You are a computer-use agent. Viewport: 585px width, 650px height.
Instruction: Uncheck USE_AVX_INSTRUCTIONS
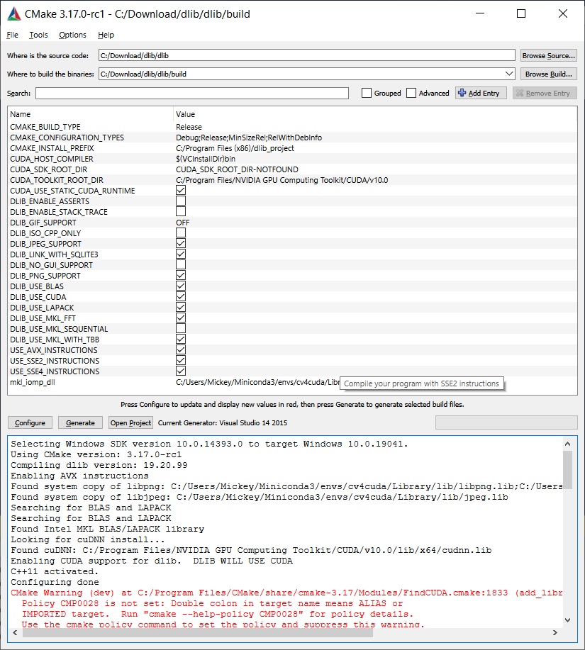pyautogui.click(x=180, y=349)
